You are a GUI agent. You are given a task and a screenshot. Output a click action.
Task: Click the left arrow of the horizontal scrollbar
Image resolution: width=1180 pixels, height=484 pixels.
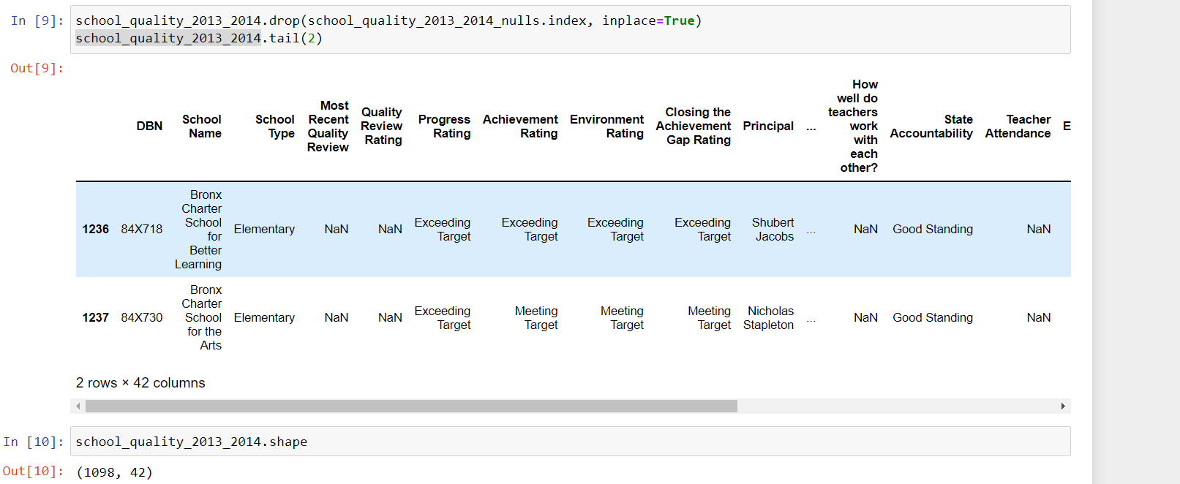(78, 407)
